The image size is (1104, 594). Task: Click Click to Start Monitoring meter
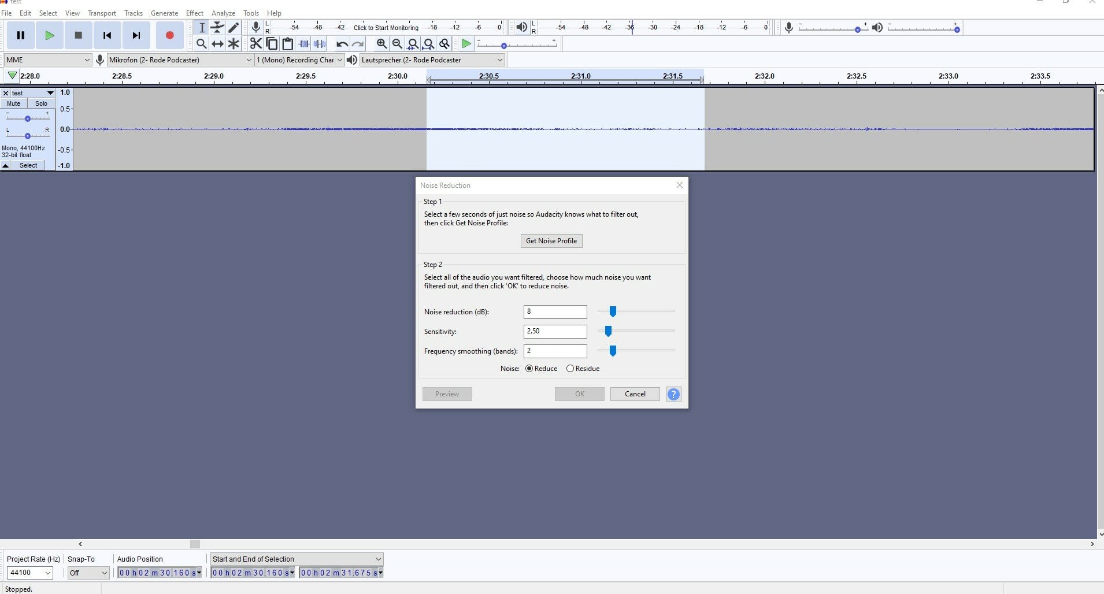[x=386, y=27]
